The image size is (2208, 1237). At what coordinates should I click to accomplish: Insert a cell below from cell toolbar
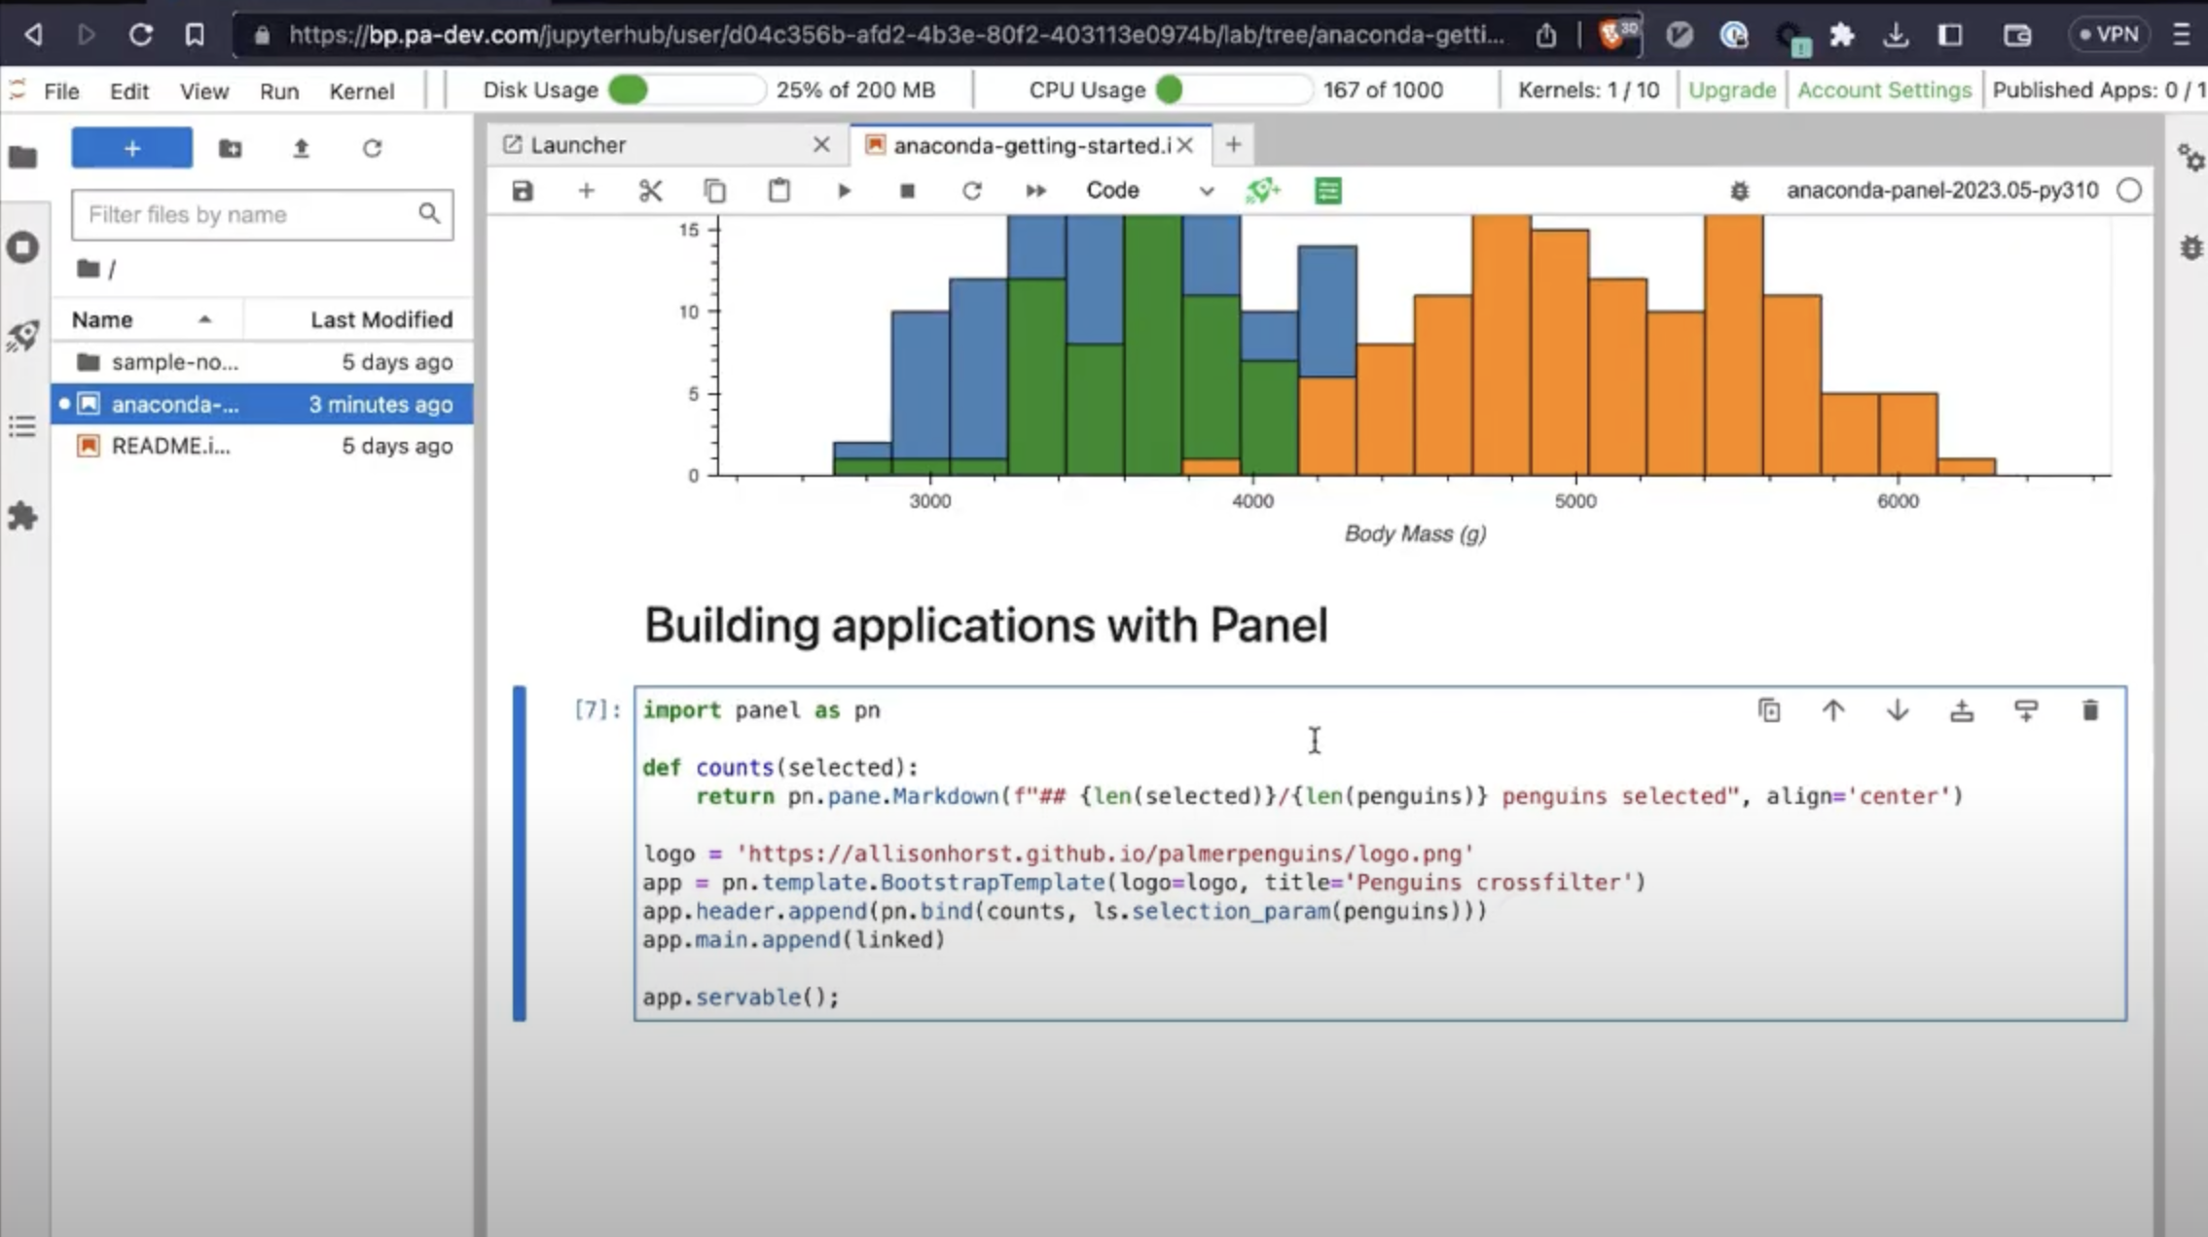[x=2026, y=710]
